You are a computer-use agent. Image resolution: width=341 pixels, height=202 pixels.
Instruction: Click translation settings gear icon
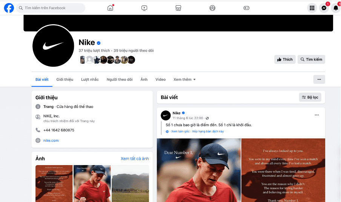tap(167, 132)
